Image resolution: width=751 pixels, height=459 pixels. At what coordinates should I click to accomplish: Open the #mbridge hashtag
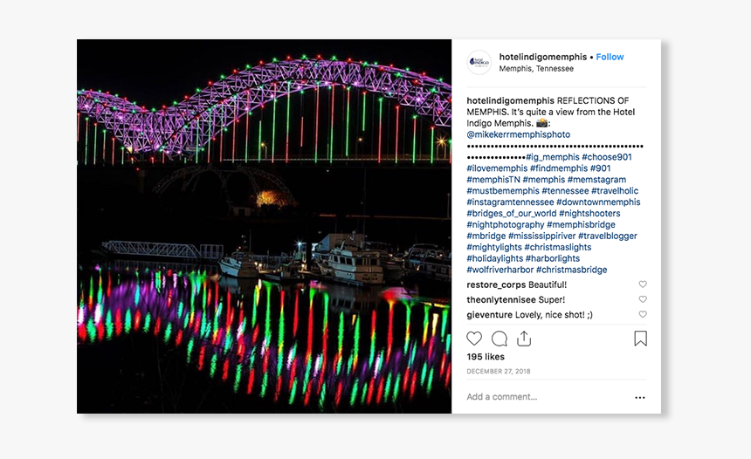pyautogui.click(x=486, y=236)
